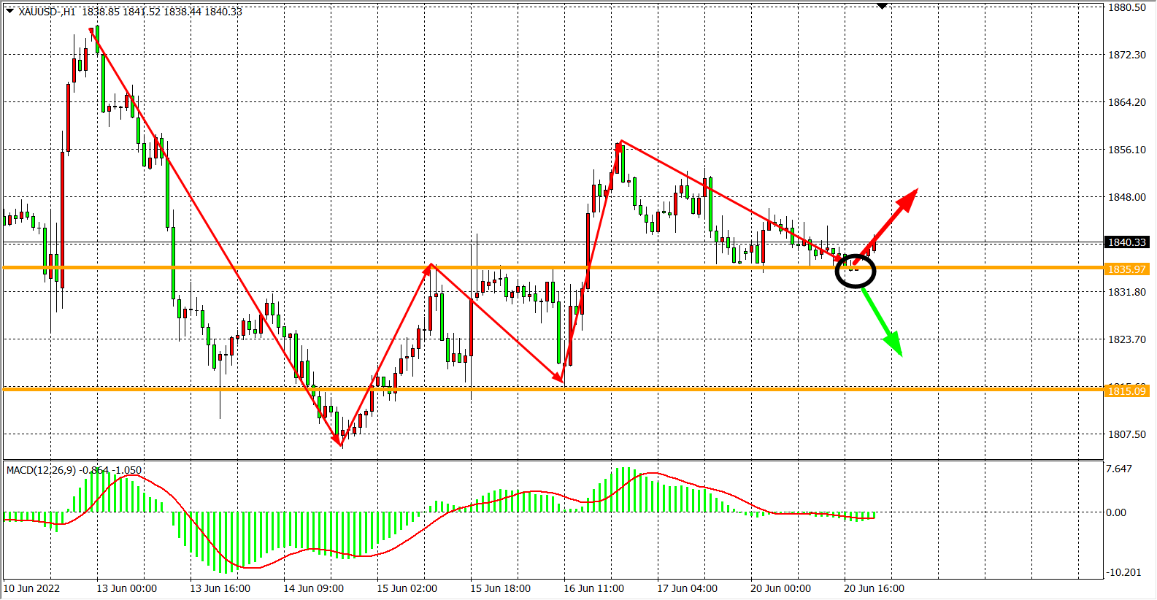Click the 0.00 level on MACD scale
Viewport: 1157px width, 600px height.
click(x=1115, y=512)
